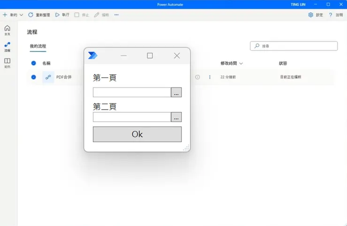Confirm dialog with Ok button

[x=137, y=134]
